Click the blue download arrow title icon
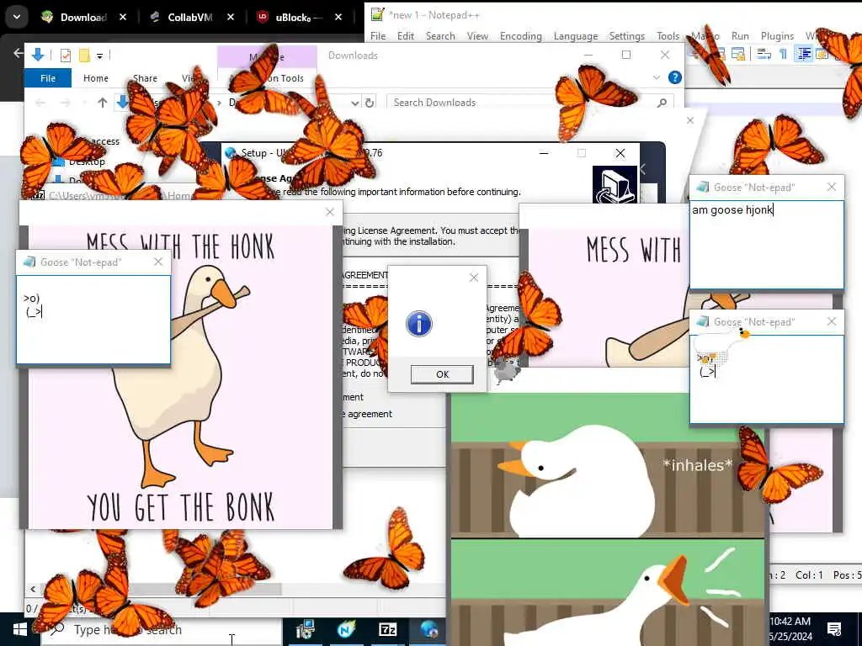Image resolution: width=862 pixels, height=646 pixels. click(x=38, y=55)
